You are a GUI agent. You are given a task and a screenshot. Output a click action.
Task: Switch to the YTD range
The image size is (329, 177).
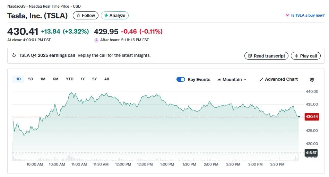coord(70,79)
